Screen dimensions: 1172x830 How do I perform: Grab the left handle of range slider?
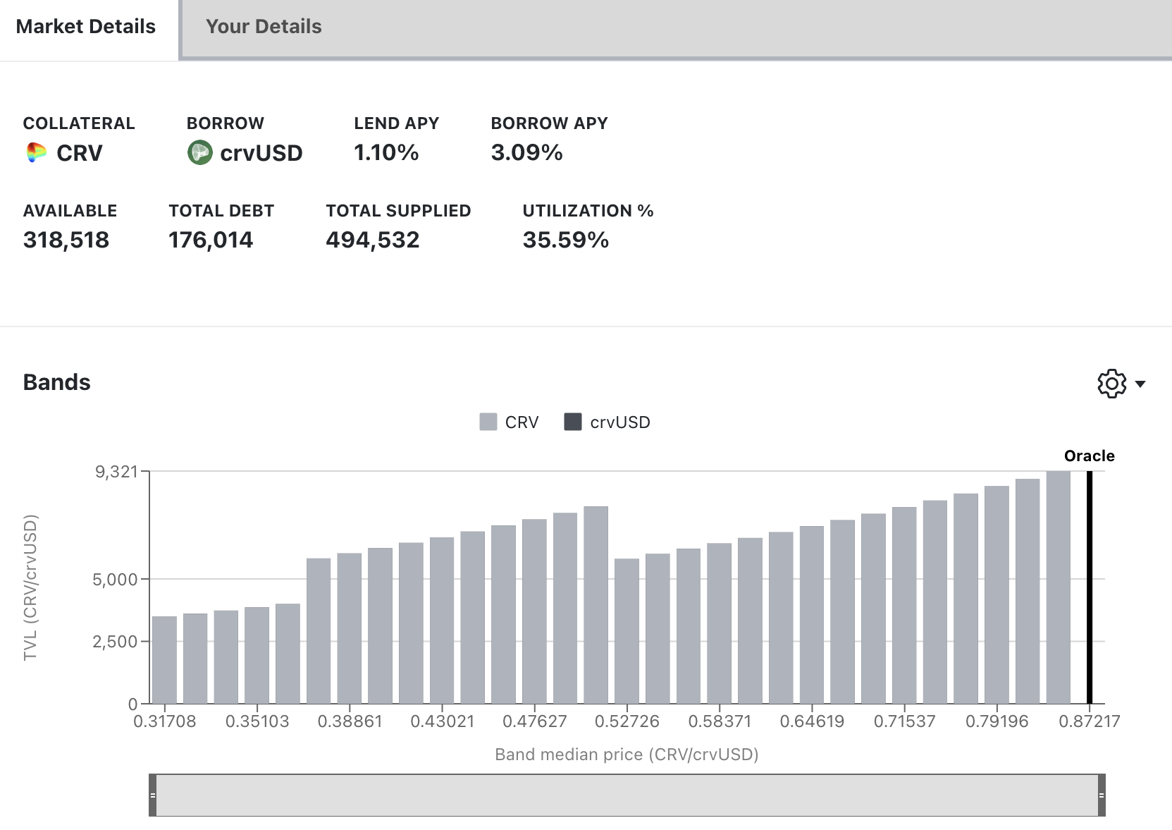click(152, 795)
